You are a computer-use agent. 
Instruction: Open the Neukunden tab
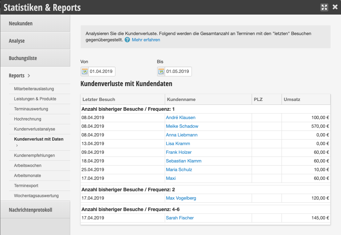coord(21,24)
